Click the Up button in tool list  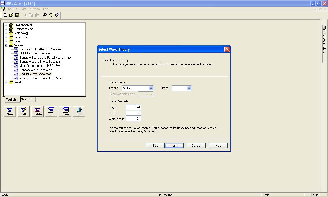point(51,112)
